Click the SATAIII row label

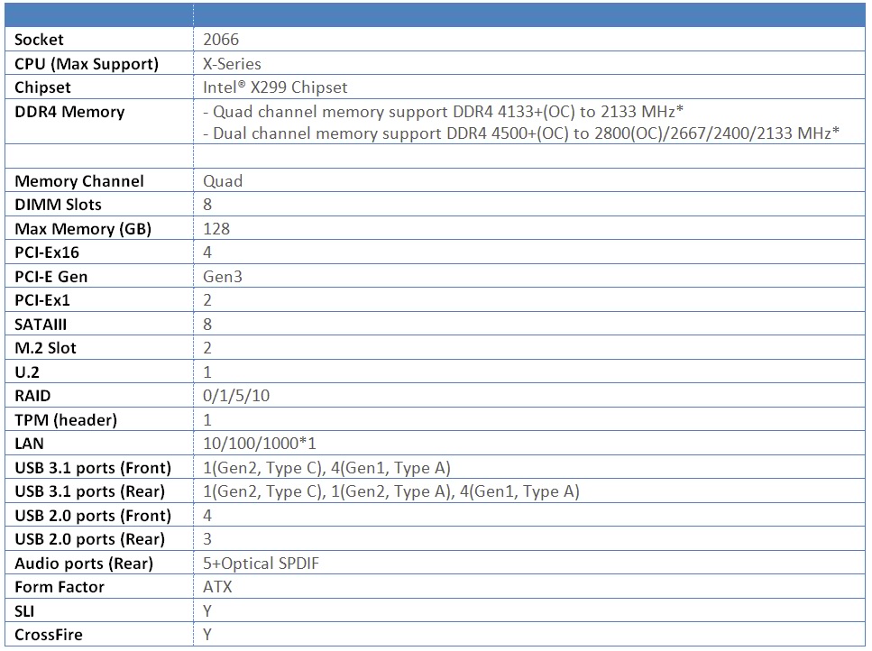pyautogui.click(x=41, y=325)
